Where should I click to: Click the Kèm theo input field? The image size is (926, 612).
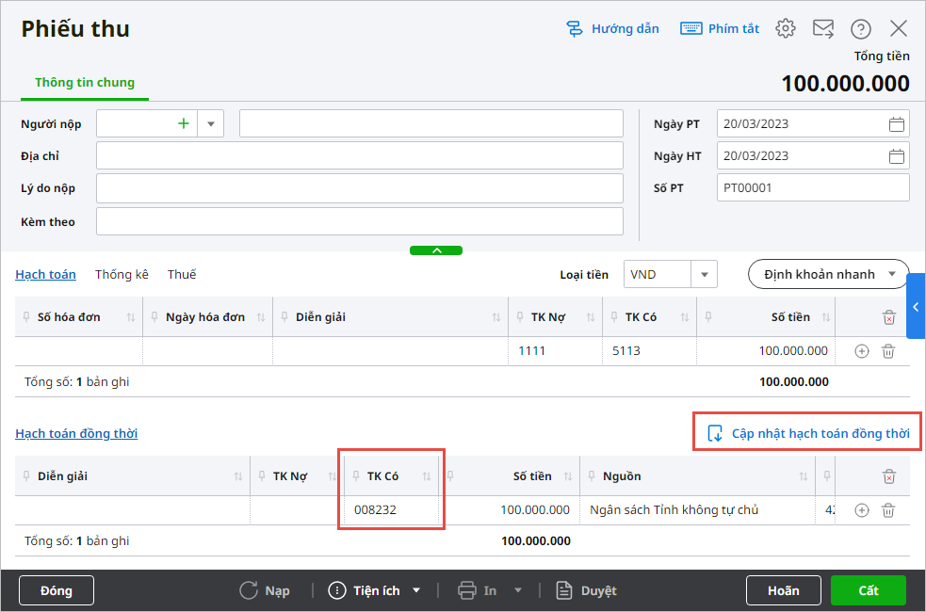point(360,221)
